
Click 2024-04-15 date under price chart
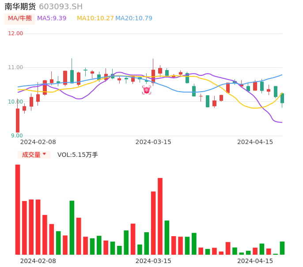255,142
